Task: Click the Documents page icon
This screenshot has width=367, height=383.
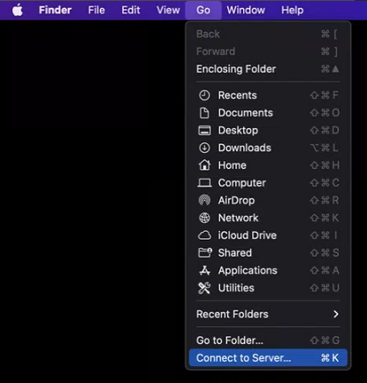Action: click(204, 113)
